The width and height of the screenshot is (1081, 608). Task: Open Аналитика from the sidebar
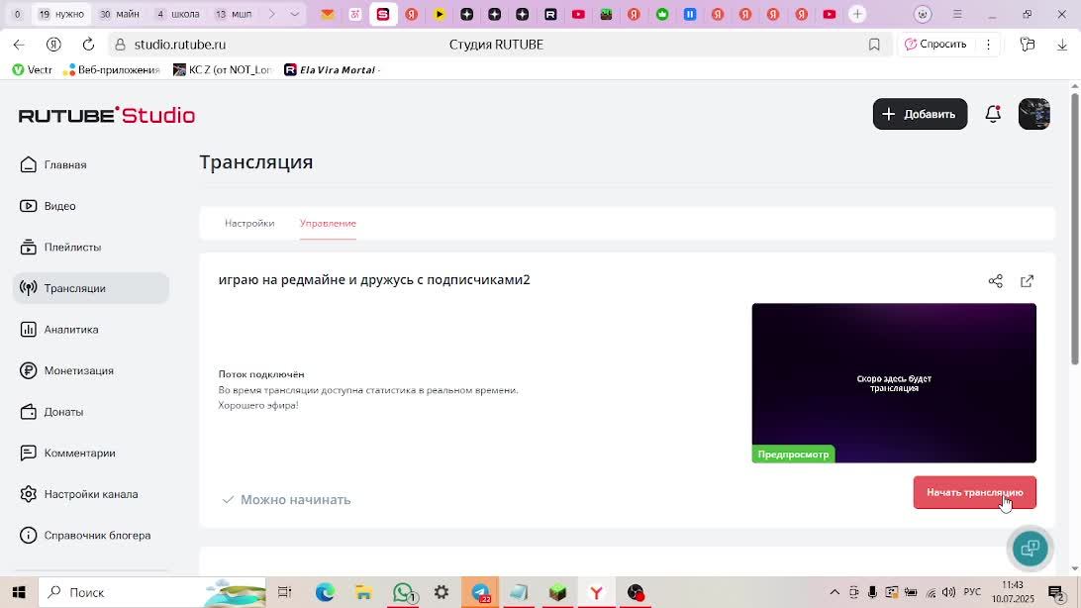tap(91, 330)
